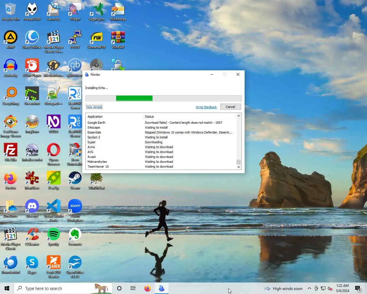Select the CCleaner desktop icon

point(32,237)
